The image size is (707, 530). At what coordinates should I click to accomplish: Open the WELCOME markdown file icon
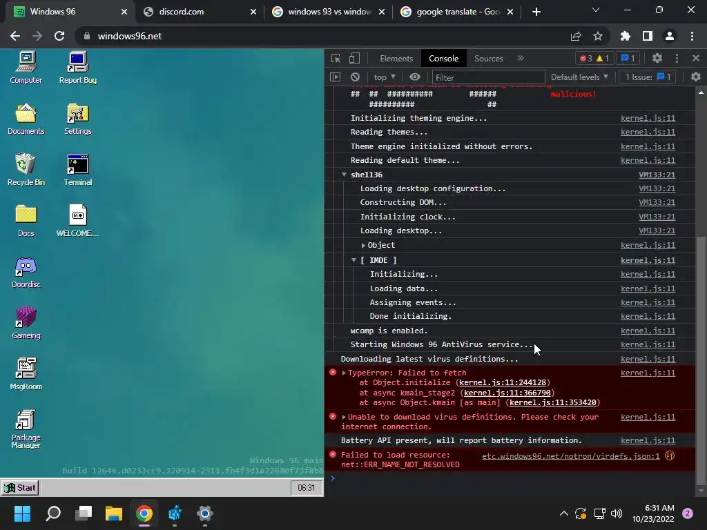77,221
